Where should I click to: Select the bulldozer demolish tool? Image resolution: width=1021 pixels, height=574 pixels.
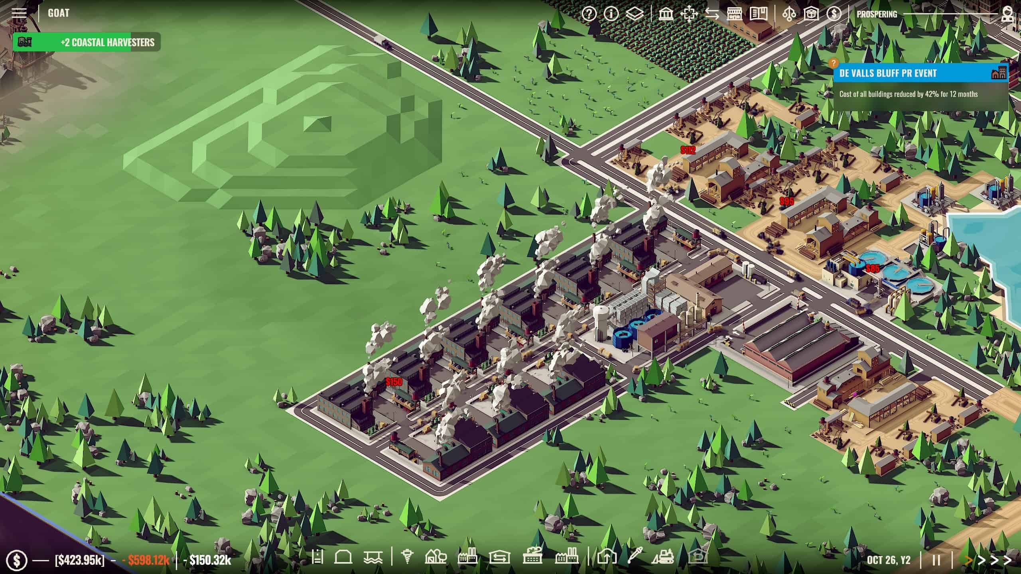click(663, 557)
